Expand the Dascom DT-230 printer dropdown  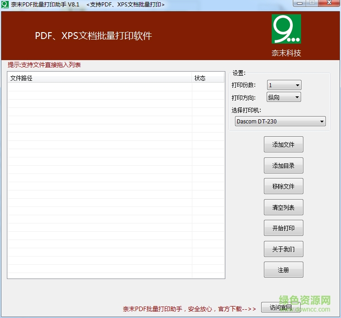(x=280, y=121)
